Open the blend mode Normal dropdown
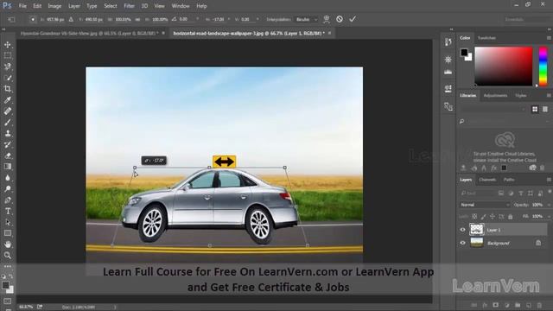The width and height of the screenshot is (553, 311). (485, 205)
